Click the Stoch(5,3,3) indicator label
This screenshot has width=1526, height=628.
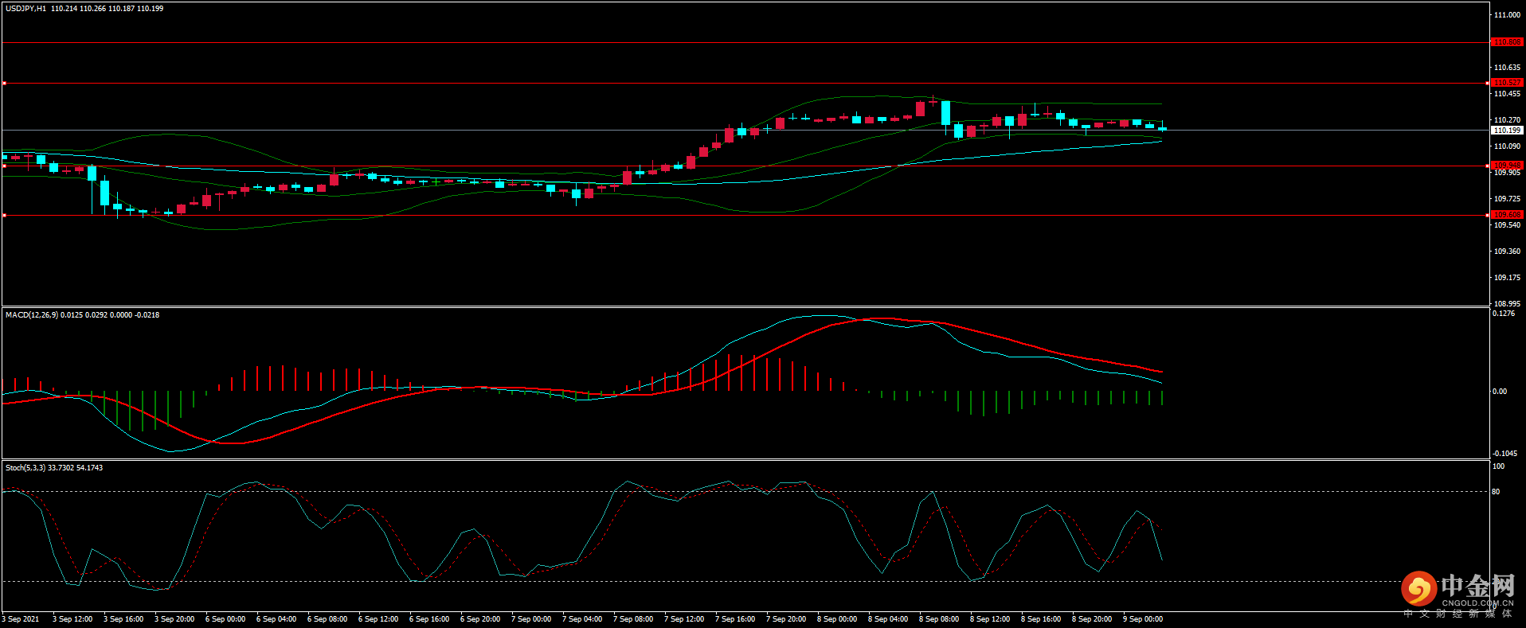[25, 468]
